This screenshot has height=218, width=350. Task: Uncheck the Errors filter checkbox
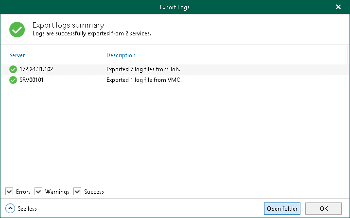9,192
